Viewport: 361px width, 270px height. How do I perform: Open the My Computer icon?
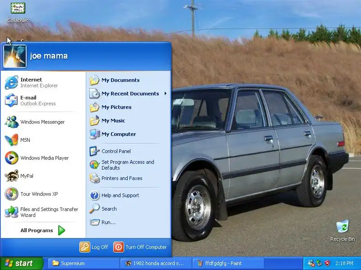[x=94, y=134]
